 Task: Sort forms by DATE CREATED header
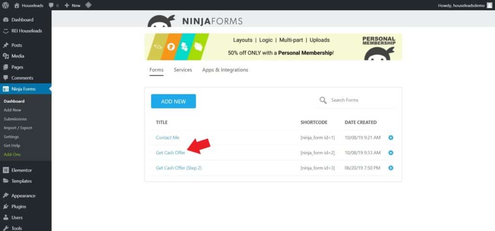361,122
